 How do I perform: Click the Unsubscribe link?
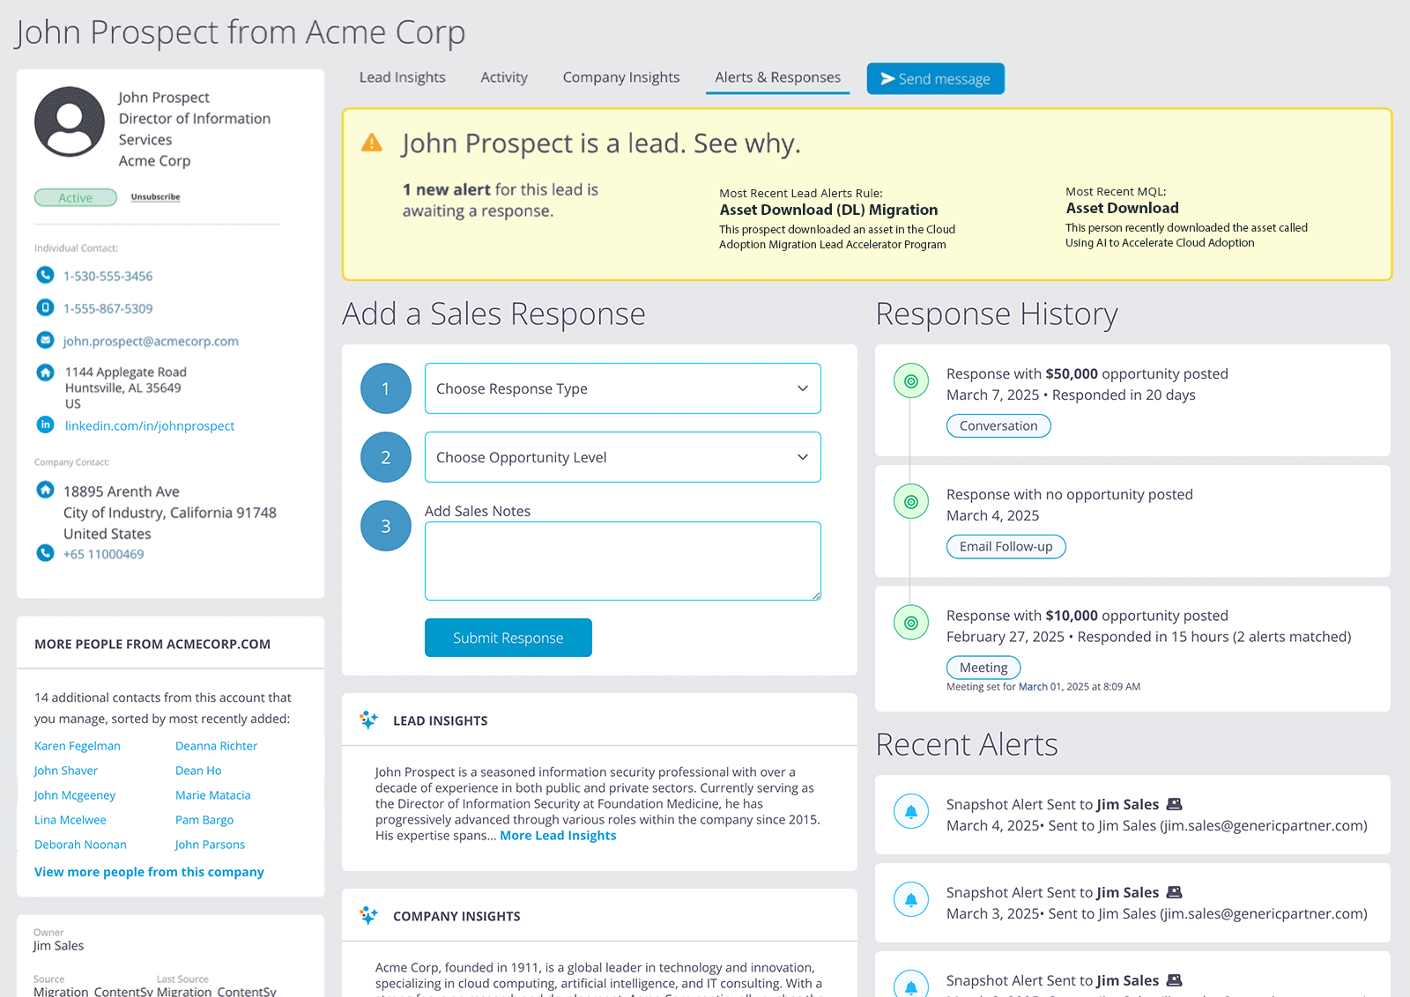[155, 197]
